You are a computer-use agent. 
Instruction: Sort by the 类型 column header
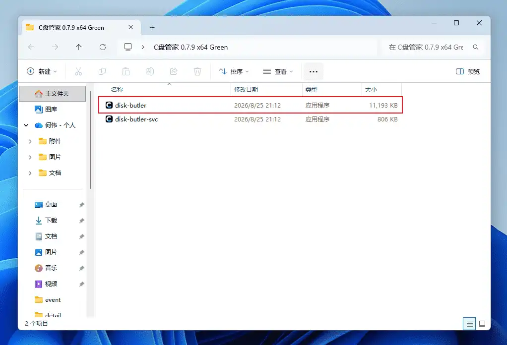click(x=332, y=90)
